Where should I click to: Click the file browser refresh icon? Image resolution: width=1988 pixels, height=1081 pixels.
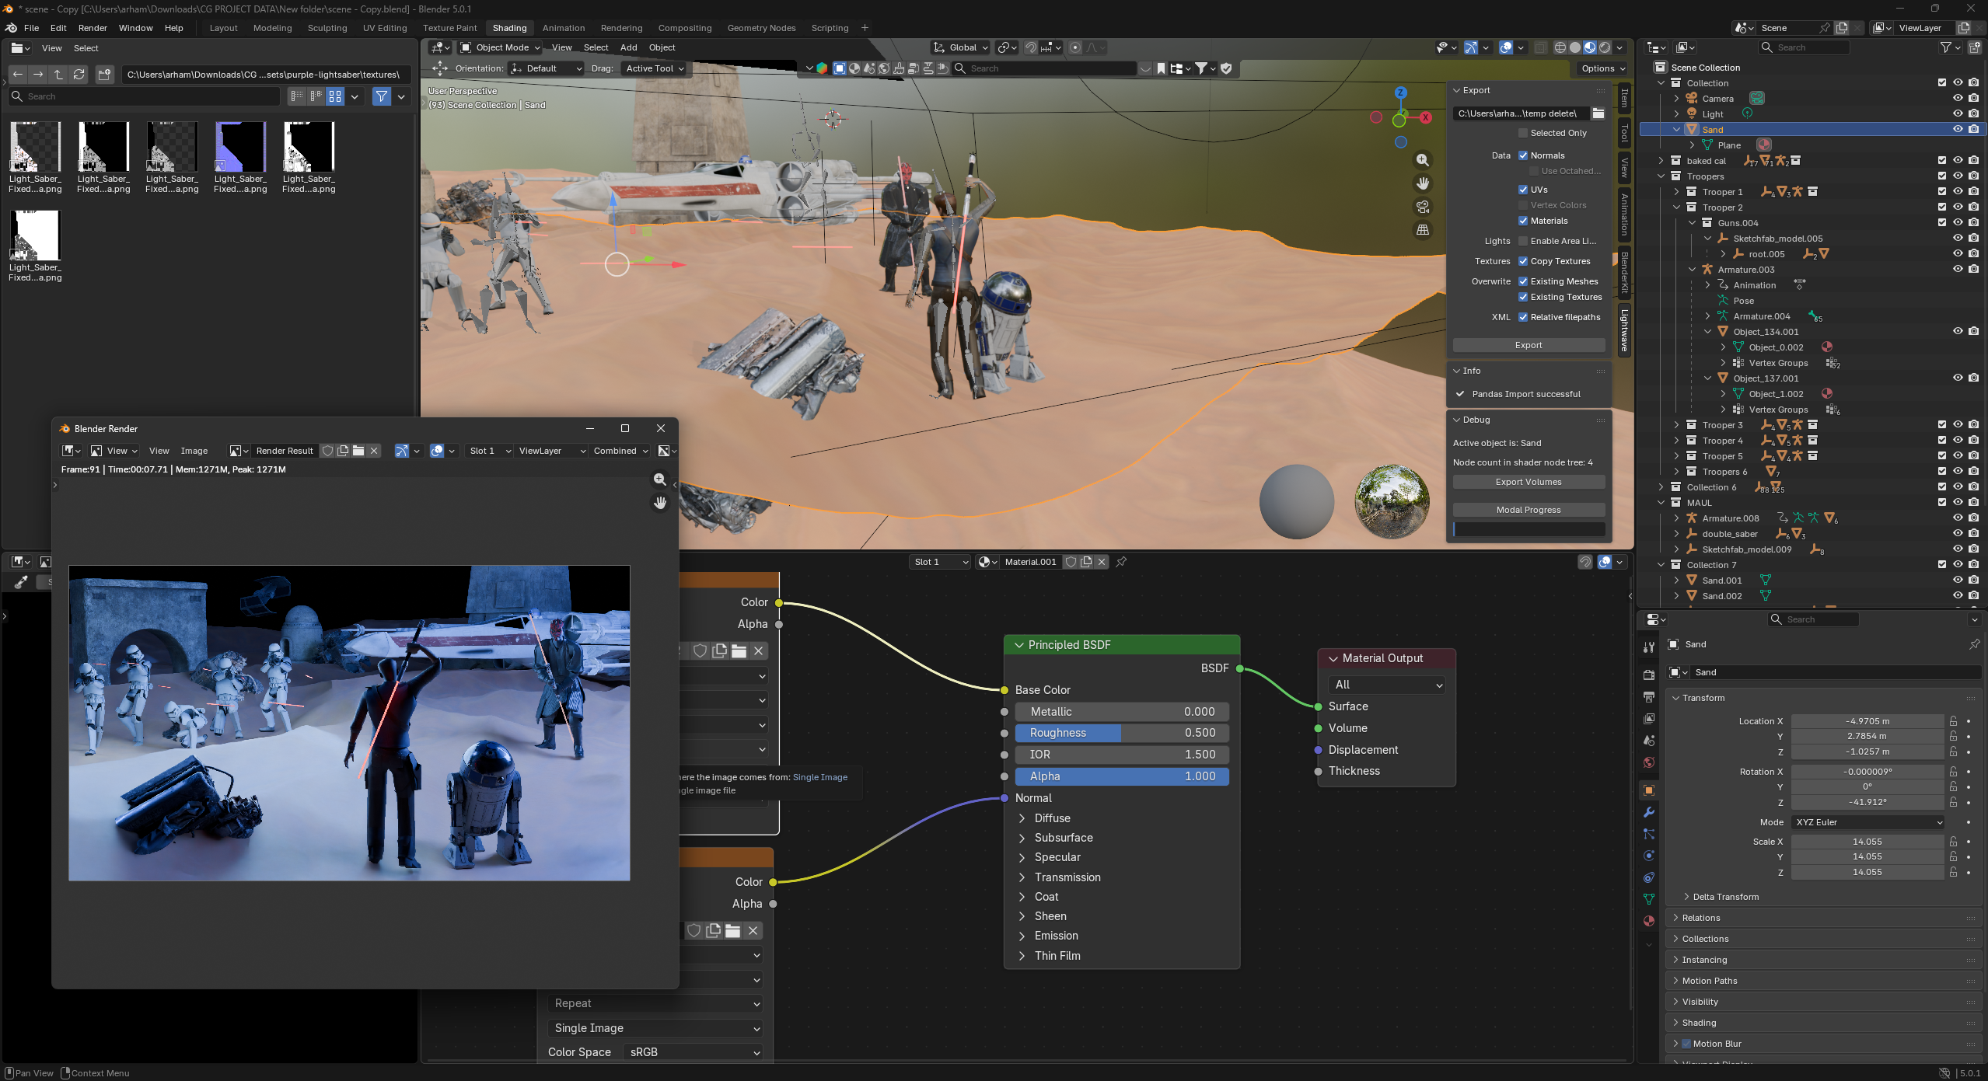tap(79, 74)
